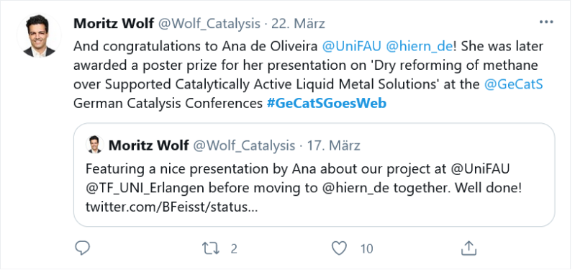Click the @Wolf_Catalysis handle in header
This screenshot has height=270, width=575.
(x=209, y=24)
